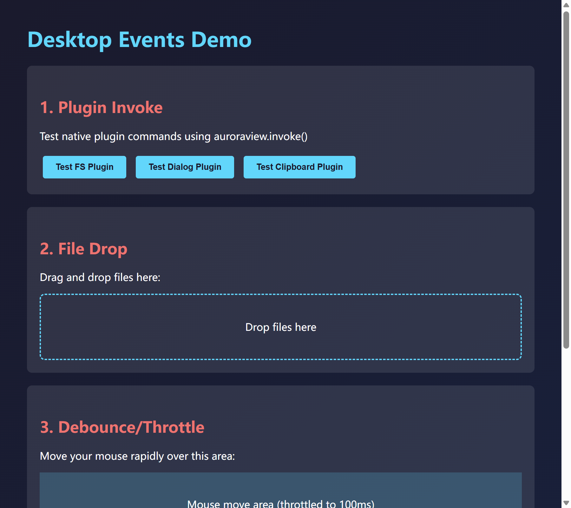Image resolution: width=571 pixels, height=508 pixels.
Task: Click the text mentioning auroraview.invoke()
Action: (x=174, y=137)
